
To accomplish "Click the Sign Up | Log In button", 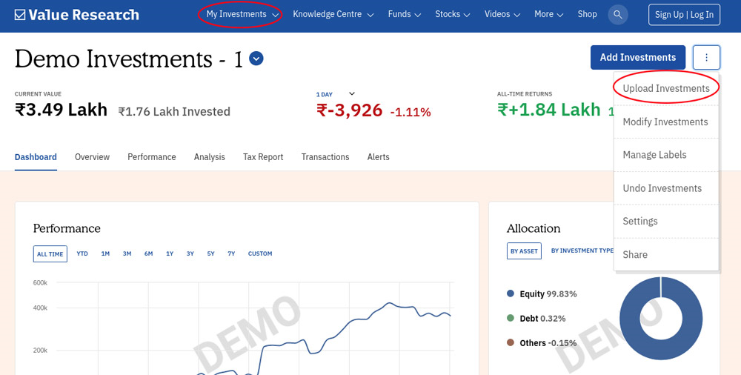I will click(x=683, y=15).
